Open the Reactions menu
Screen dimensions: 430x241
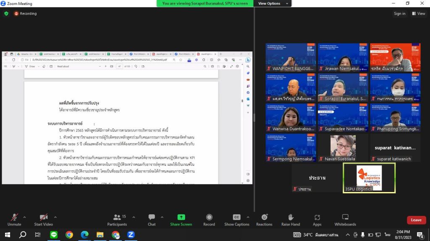[x=264, y=220]
